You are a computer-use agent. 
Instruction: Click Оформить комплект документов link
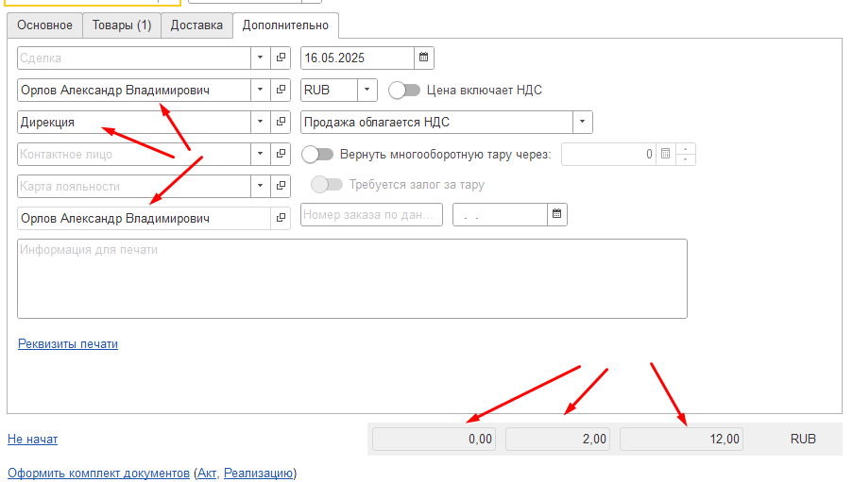click(x=98, y=474)
